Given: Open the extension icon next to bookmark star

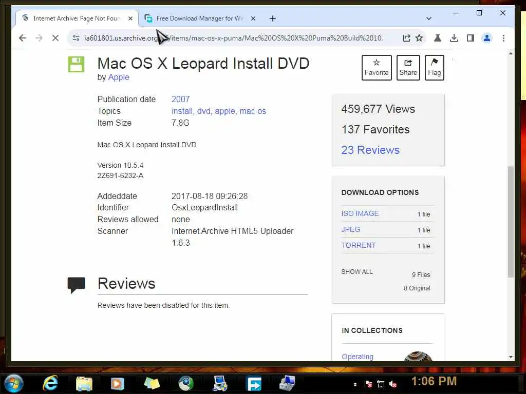Looking at the screenshot, I should click(438, 38).
